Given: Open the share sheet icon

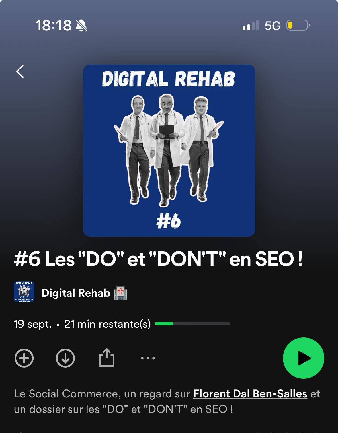Looking at the screenshot, I should [107, 357].
